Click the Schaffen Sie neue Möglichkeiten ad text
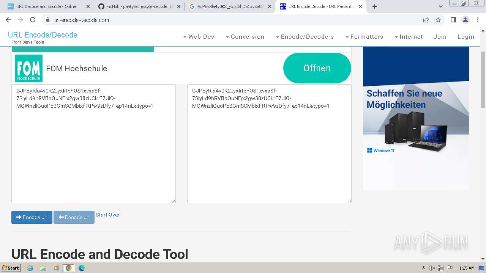The width and height of the screenshot is (486, 273). coord(404,99)
